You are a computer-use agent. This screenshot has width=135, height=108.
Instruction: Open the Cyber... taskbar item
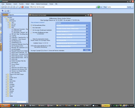tap(51, 105)
